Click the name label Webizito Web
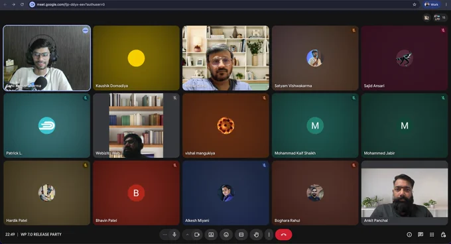 coord(107,153)
